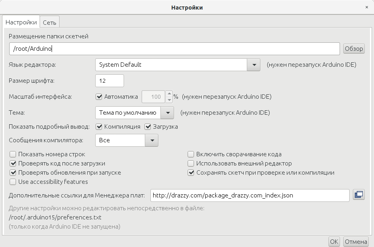
Task: Click the restart note beside Язык редактора
Action: coord(312,65)
